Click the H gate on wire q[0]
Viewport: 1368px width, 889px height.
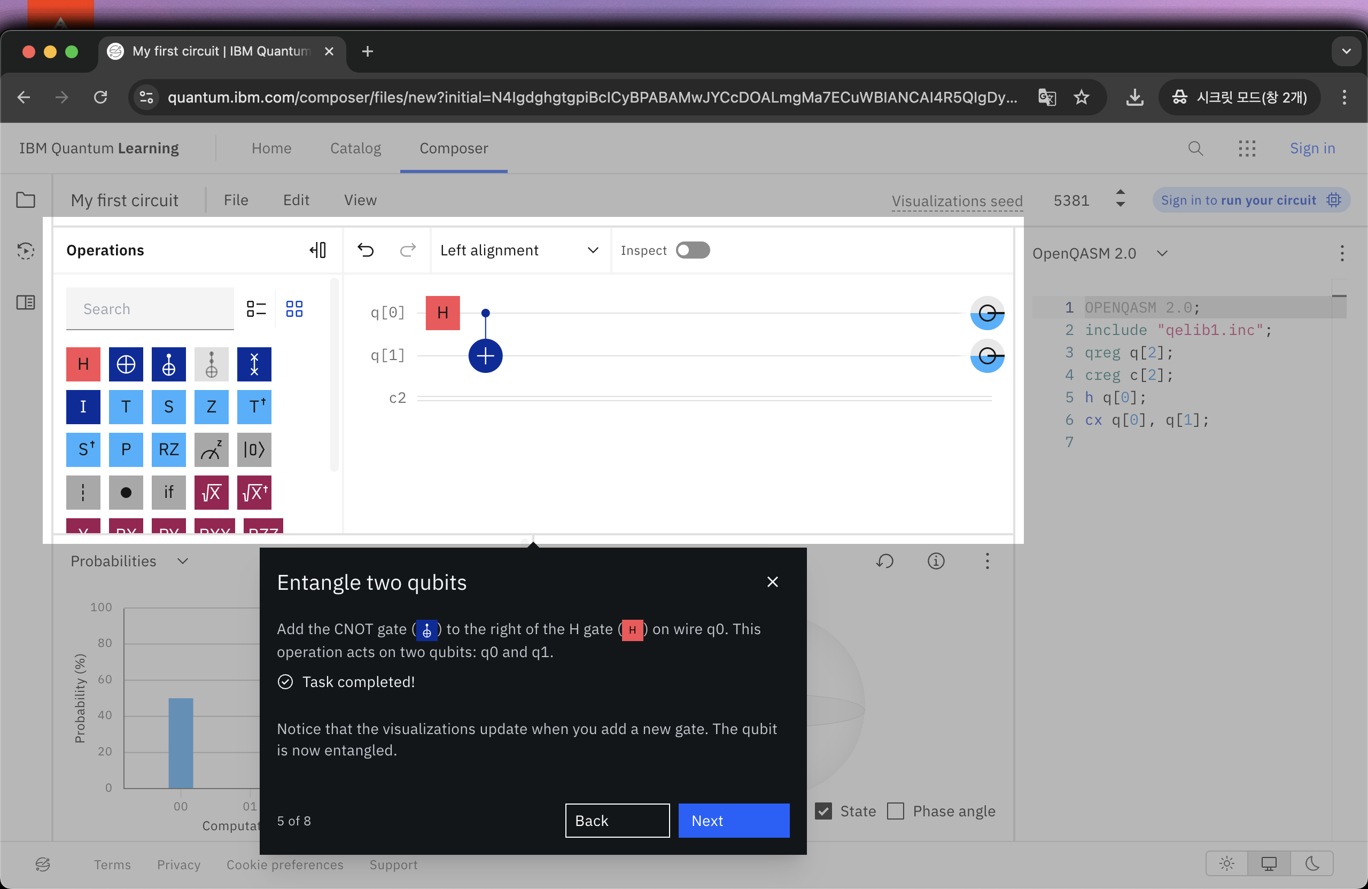tap(442, 313)
